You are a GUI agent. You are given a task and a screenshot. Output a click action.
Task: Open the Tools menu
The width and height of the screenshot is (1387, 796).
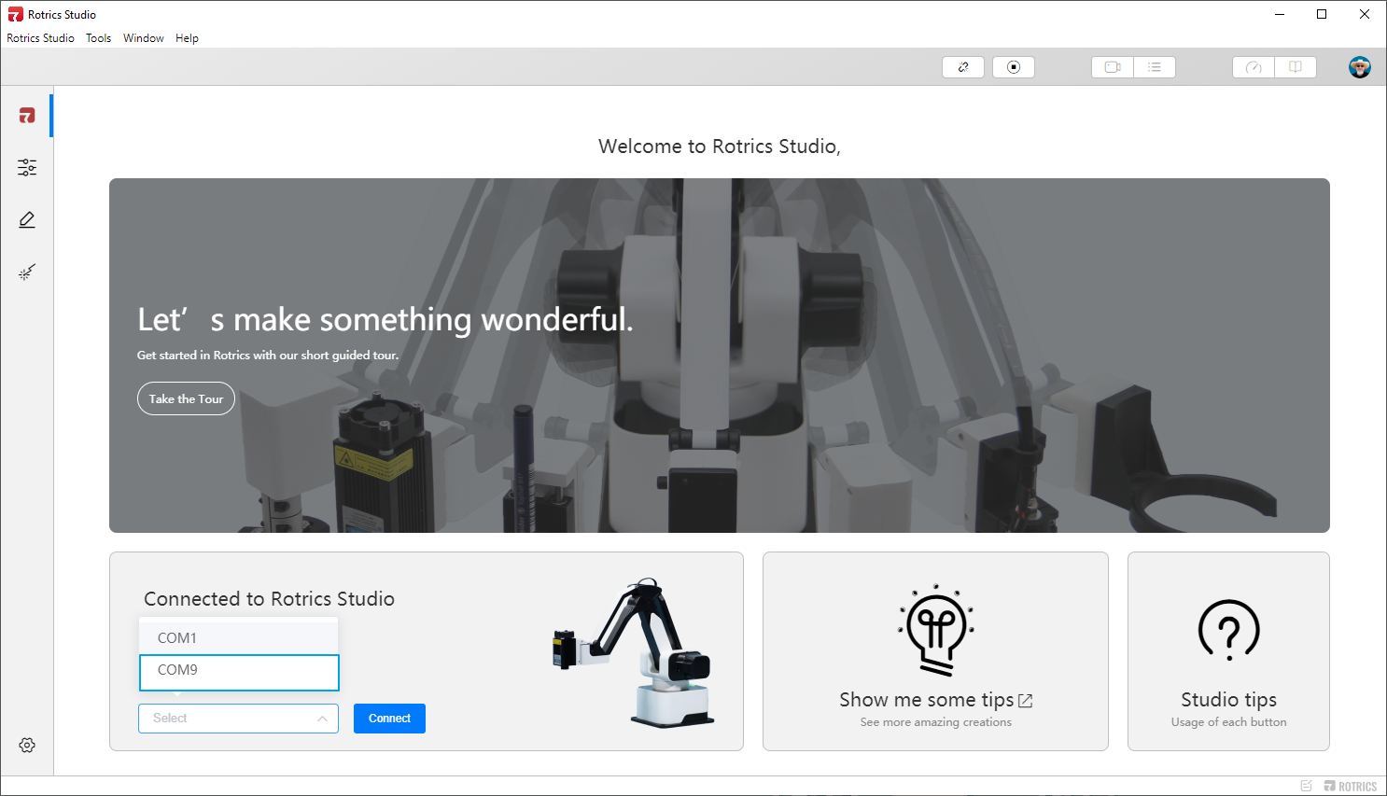click(98, 38)
